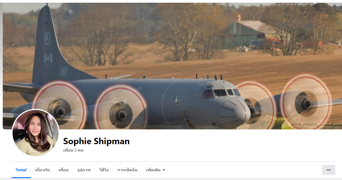Click the Sophie Shipman profile name
This screenshot has width=342, height=180.
pos(96,141)
